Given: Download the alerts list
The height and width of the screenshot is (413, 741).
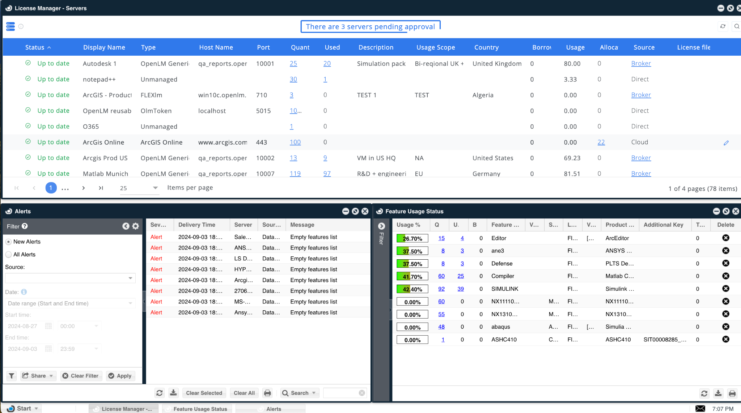Looking at the screenshot, I should point(174,393).
